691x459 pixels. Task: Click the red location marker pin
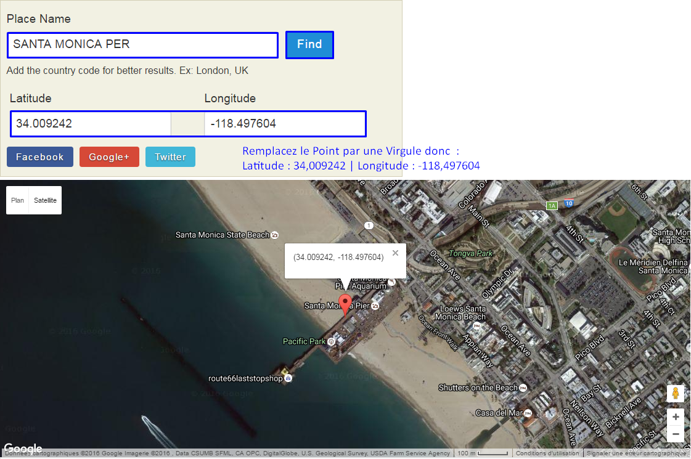[x=345, y=305]
